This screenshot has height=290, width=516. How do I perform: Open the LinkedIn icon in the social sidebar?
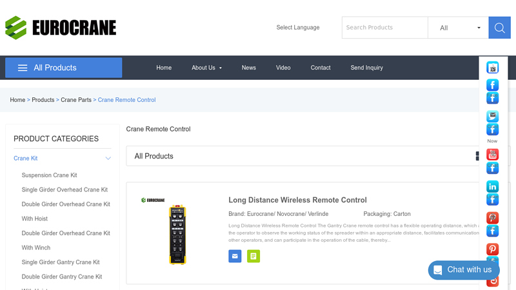pyautogui.click(x=492, y=186)
